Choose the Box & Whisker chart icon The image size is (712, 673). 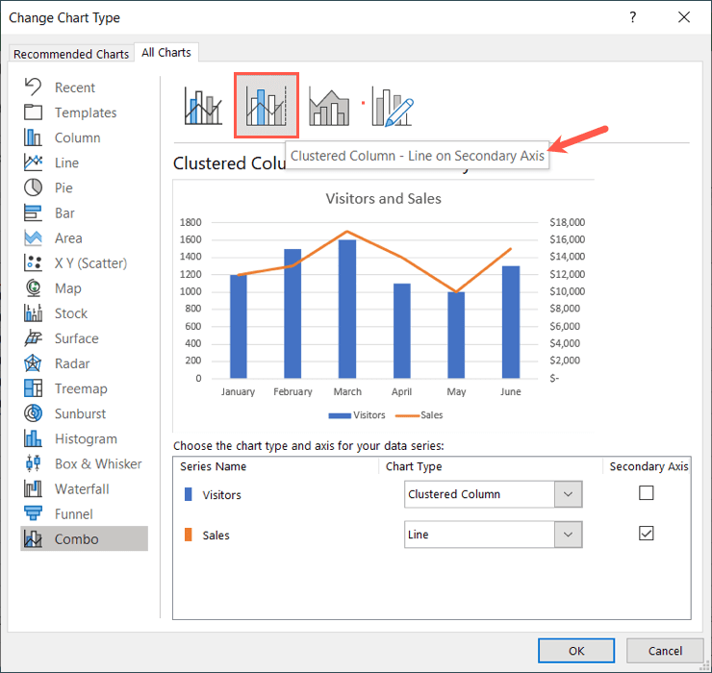point(33,463)
